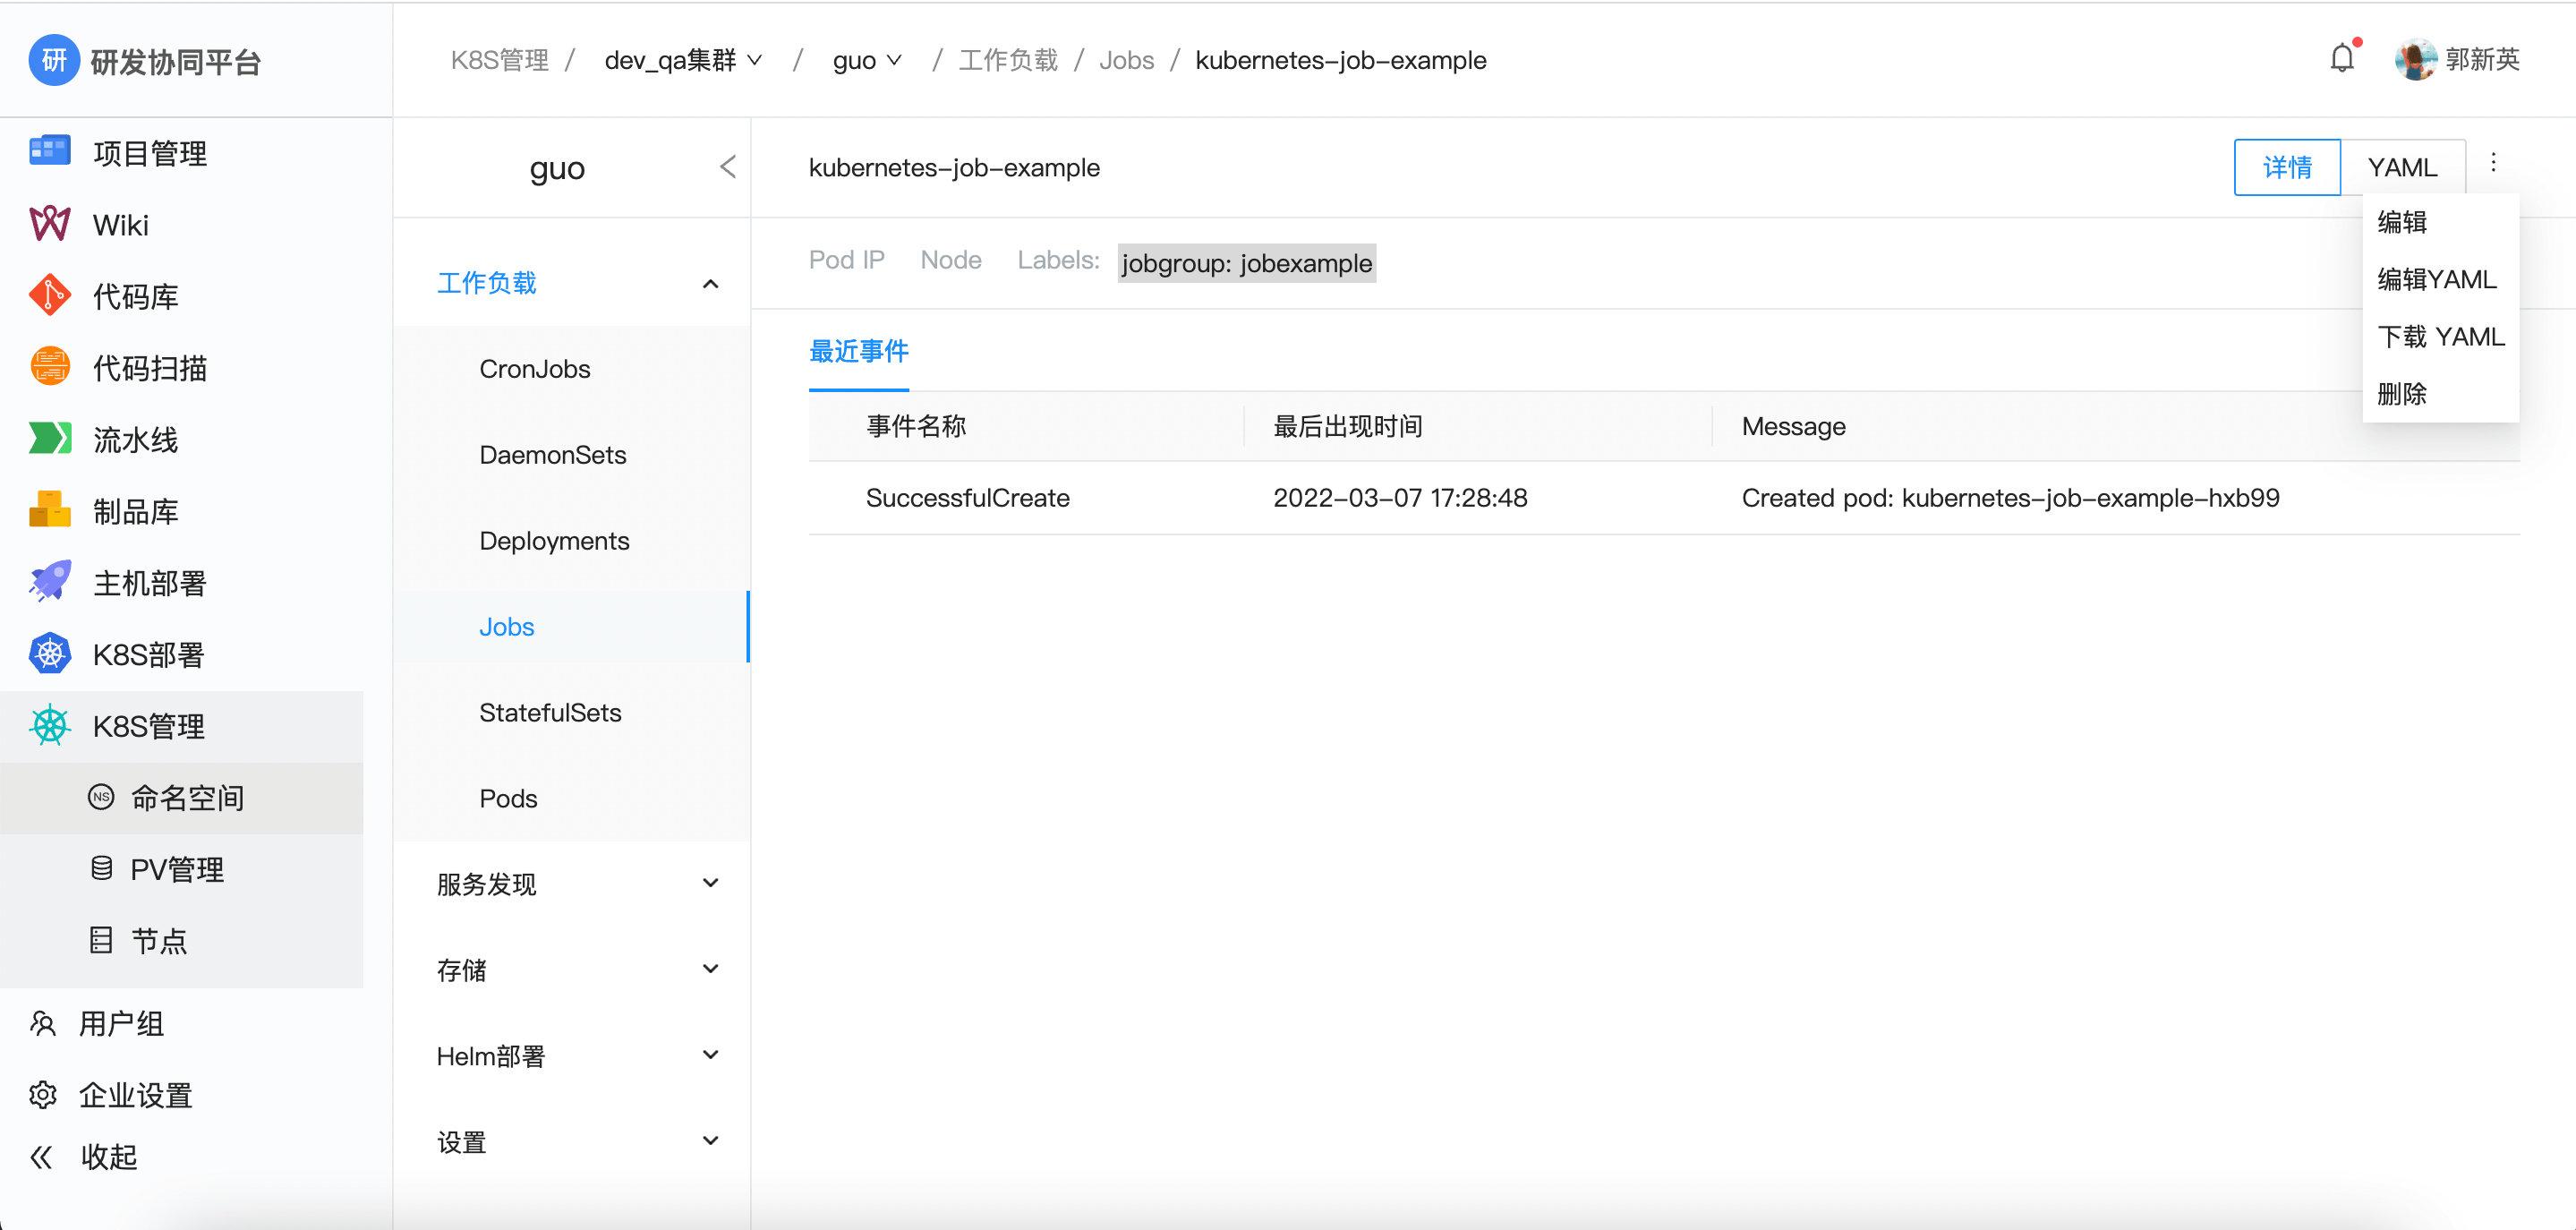Screen dimensions: 2576x1230
Task: Open Deployments in the workload list
Action: (554, 541)
